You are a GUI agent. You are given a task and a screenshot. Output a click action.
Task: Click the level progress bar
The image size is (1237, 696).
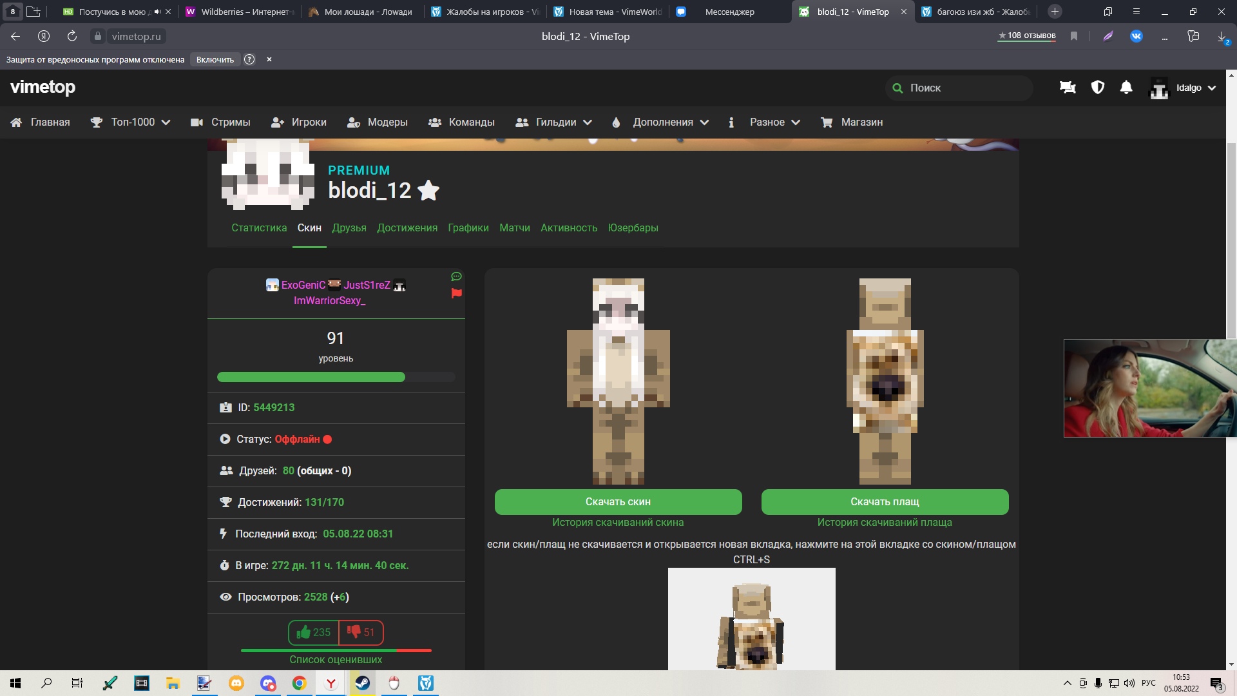click(336, 378)
